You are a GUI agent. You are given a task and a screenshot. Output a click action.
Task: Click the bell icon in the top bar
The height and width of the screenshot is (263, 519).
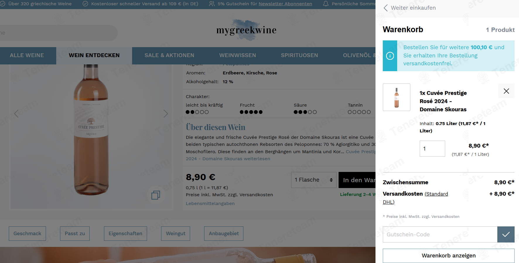[326, 4]
